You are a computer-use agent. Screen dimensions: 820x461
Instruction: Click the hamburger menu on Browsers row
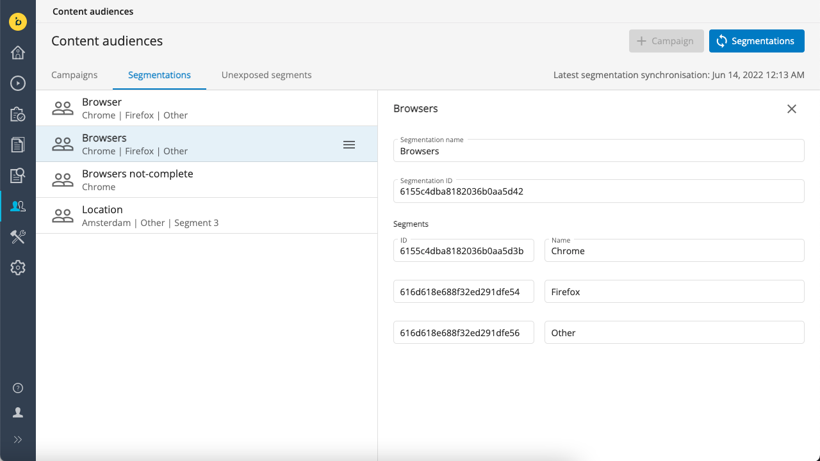349,145
